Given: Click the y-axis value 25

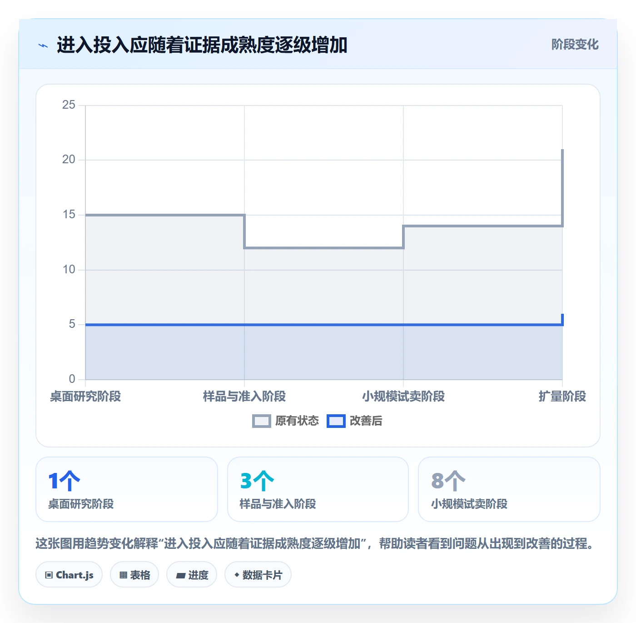Looking at the screenshot, I should click(x=69, y=105).
